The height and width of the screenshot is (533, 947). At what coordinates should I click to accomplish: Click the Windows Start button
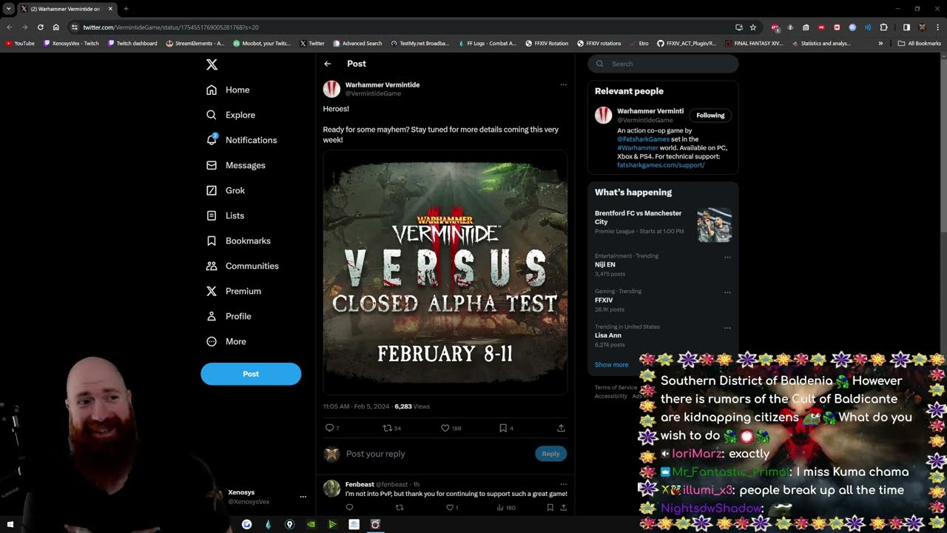[x=10, y=524]
